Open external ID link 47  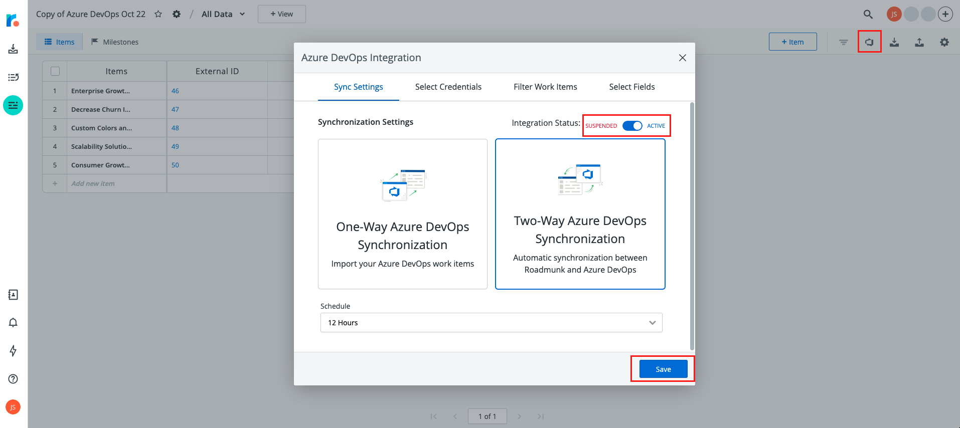coord(175,109)
